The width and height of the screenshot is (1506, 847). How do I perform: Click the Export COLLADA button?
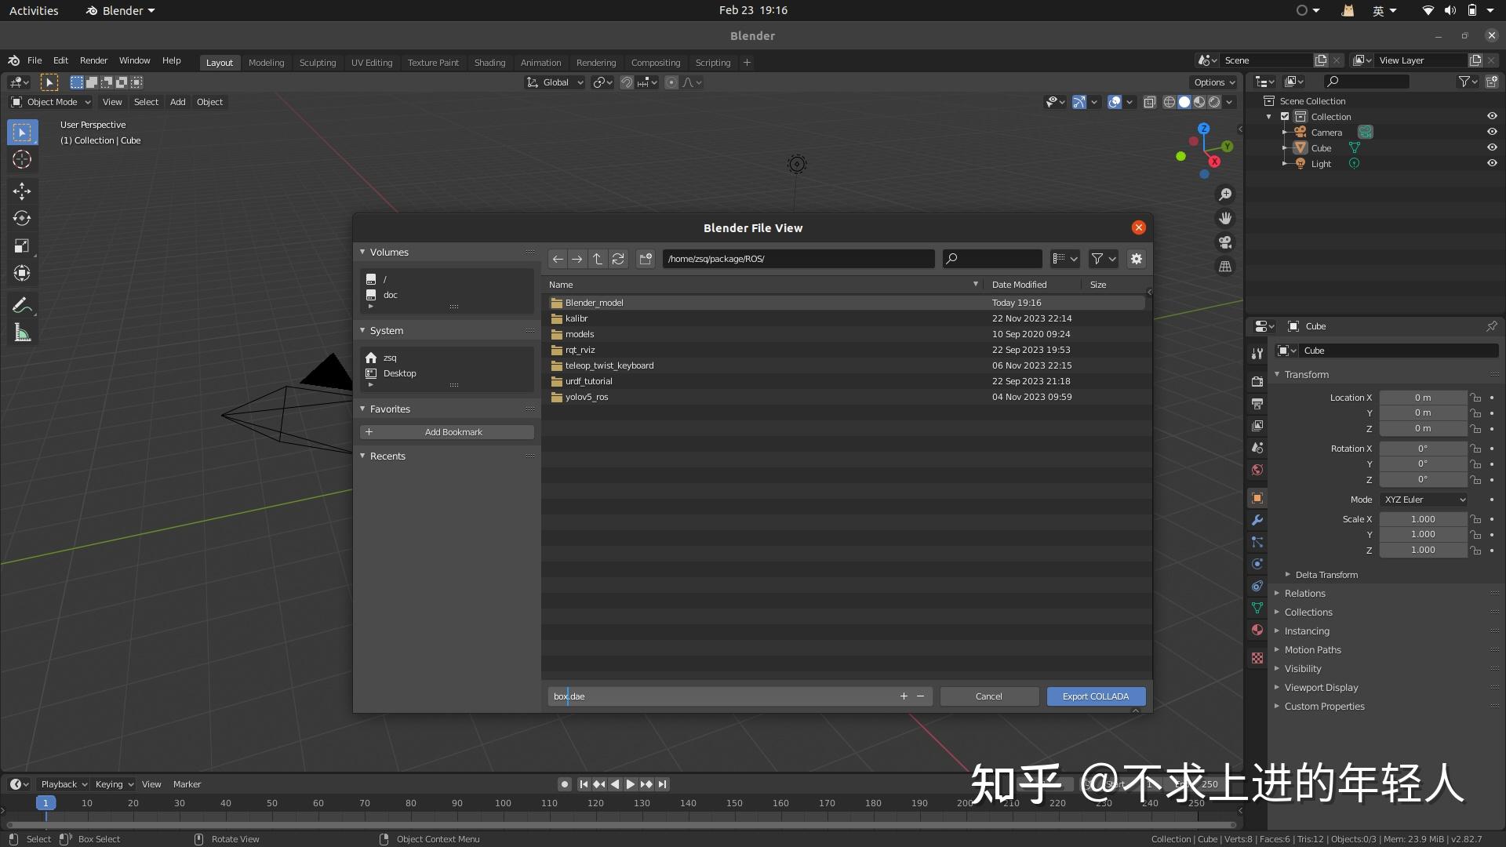click(x=1095, y=696)
